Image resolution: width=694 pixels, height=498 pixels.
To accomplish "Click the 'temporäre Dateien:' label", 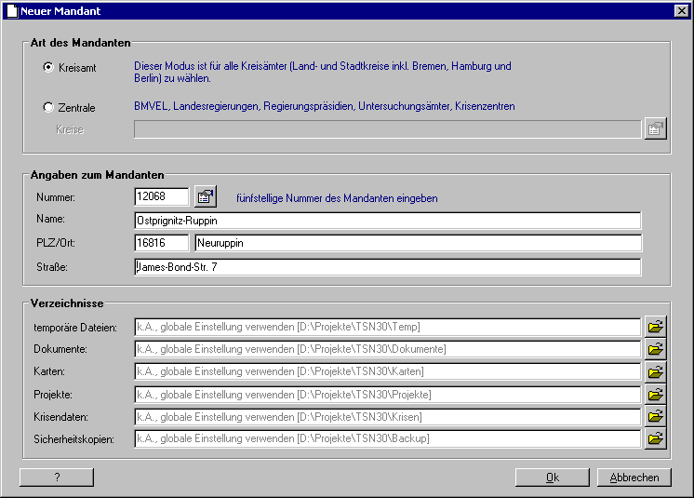I will point(75,328).
